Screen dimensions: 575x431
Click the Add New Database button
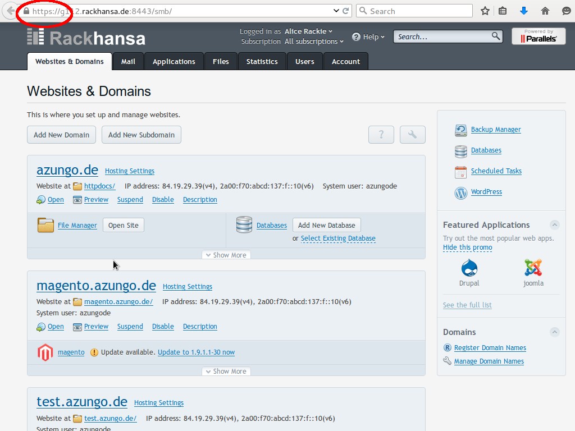pyautogui.click(x=326, y=225)
